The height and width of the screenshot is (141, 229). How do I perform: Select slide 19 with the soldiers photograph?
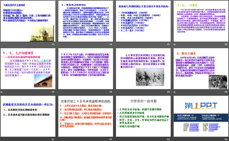[x=143, y=69]
